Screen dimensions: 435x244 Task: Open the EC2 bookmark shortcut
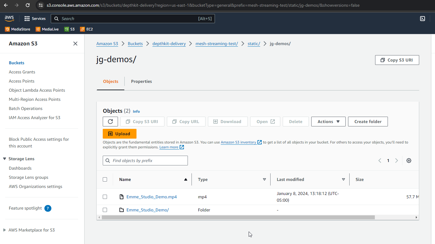pos(86,29)
